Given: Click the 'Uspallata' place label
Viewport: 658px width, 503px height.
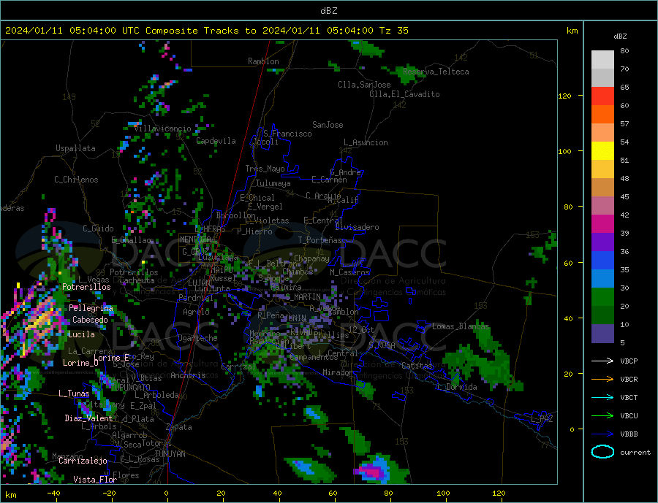Looking at the screenshot, I should tap(75, 148).
